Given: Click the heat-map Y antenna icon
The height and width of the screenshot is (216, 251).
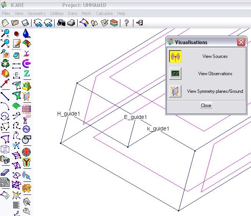Looking at the screenshot, I should (27, 162).
